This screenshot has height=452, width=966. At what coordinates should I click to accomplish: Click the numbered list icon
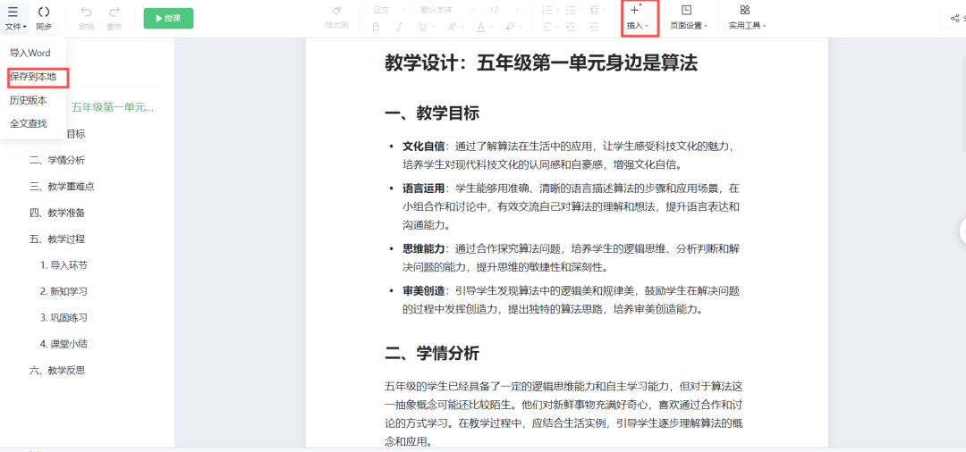(x=547, y=11)
